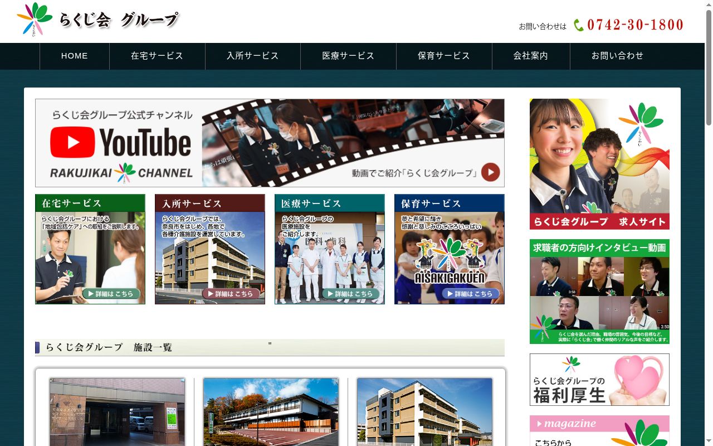Open the 在宅サービス card image
The width and height of the screenshot is (713, 446).
coord(90,249)
